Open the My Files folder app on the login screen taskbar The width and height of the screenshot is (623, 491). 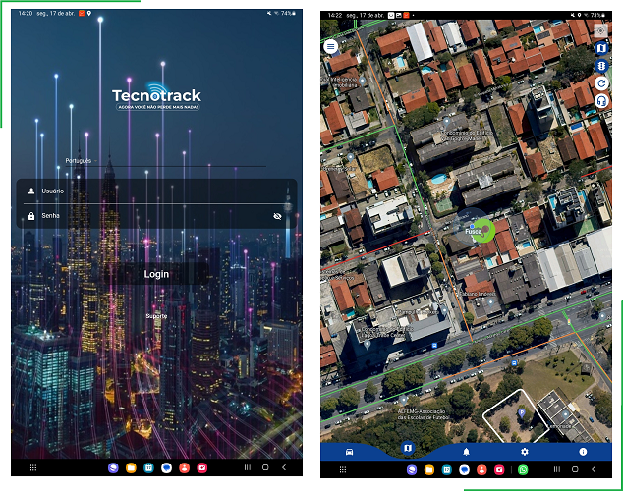pyautogui.click(x=131, y=468)
